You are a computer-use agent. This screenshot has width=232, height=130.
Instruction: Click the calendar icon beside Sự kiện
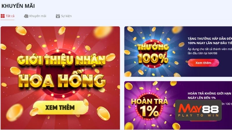pyautogui.click(x=58, y=16)
